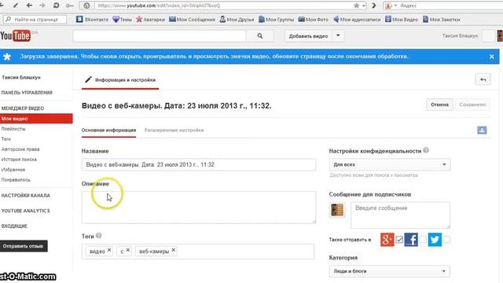Screen dimensions: 503x283
Task: Click the Отмена button
Action: tap(439, 105)
